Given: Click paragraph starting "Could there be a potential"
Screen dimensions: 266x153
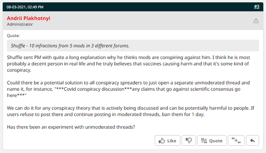Looking at the screenshot, I should pos(128,89).
